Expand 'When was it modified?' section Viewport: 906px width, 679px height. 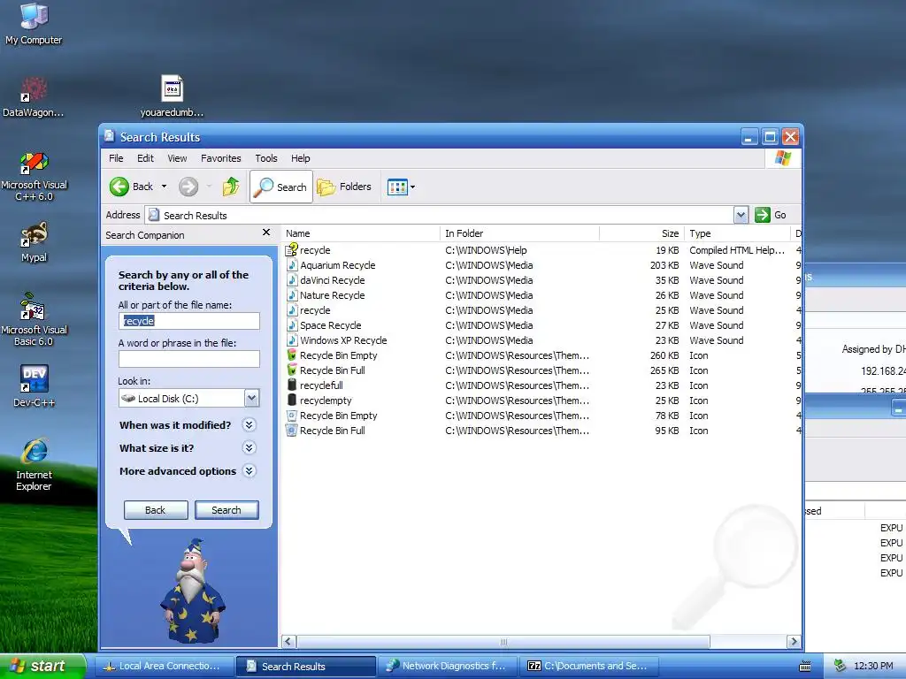249,425
